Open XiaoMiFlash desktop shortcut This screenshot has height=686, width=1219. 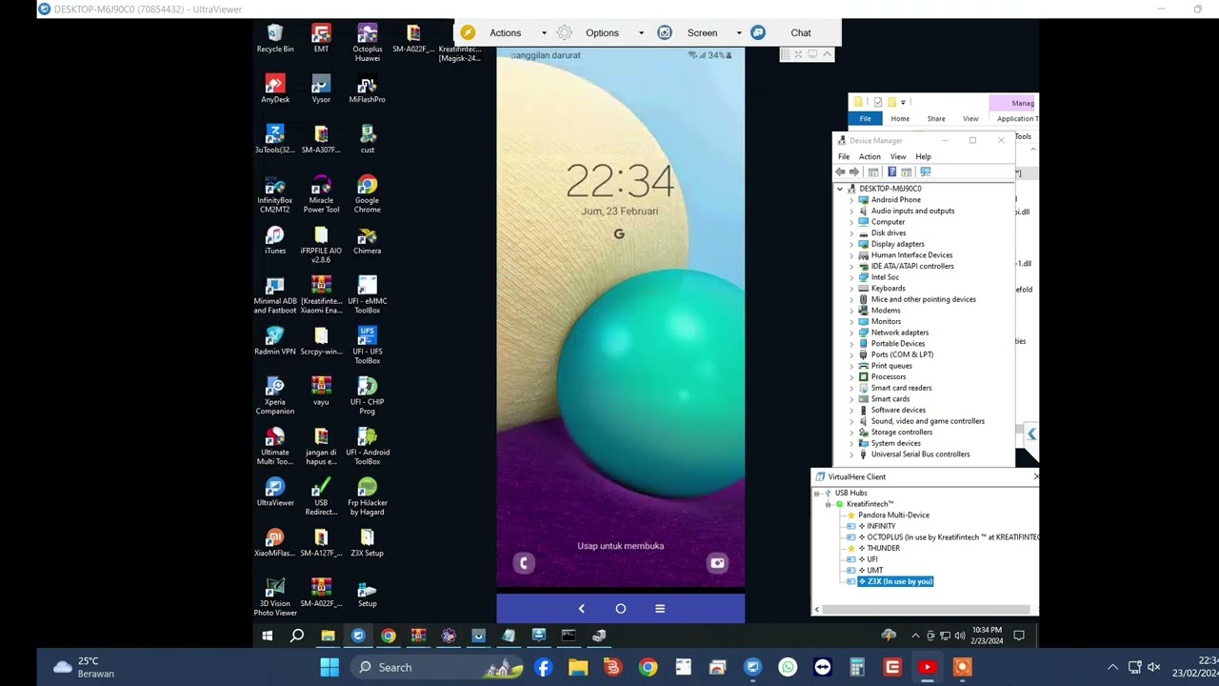[x=274, y=544]
